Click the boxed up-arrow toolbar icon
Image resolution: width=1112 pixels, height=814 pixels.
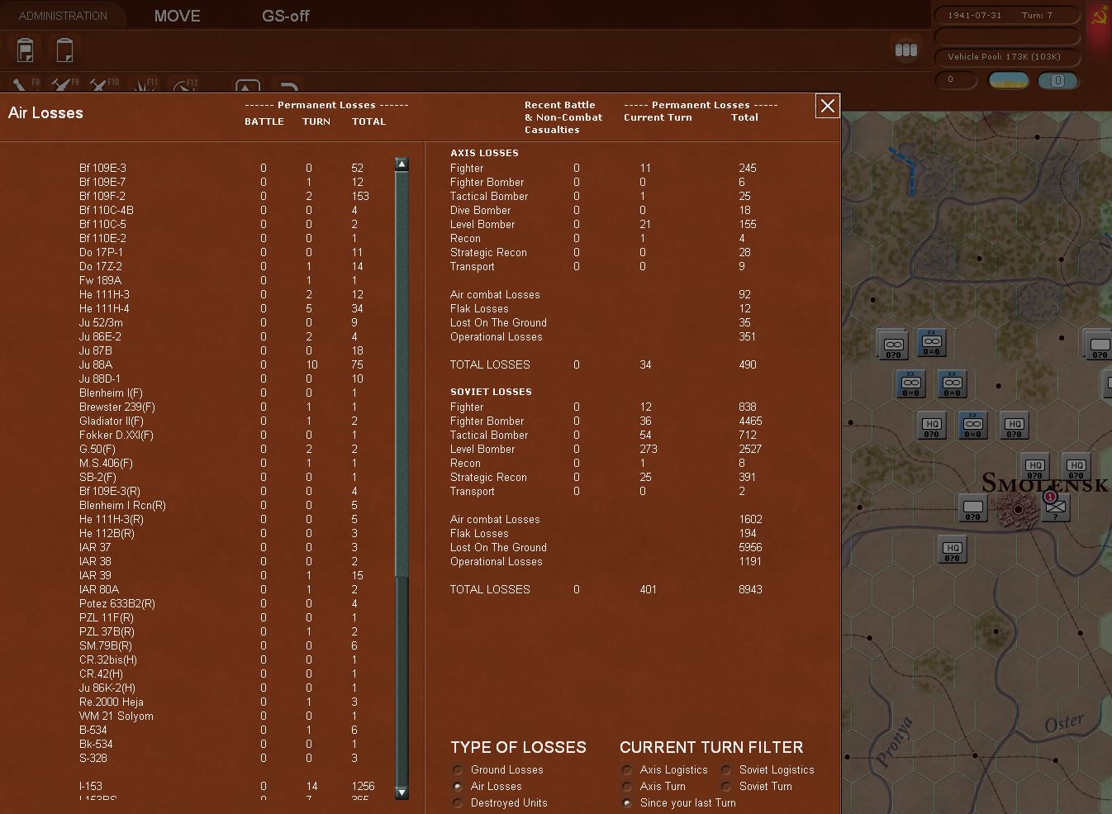tap(248, 86)
